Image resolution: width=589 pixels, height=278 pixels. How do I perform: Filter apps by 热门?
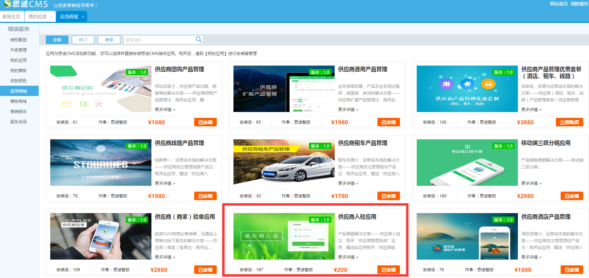tap(83, 40)
